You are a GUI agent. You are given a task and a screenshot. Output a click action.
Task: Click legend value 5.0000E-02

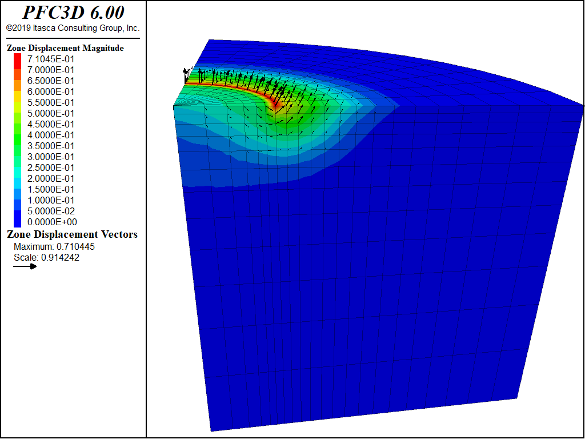tap(51, 210)
